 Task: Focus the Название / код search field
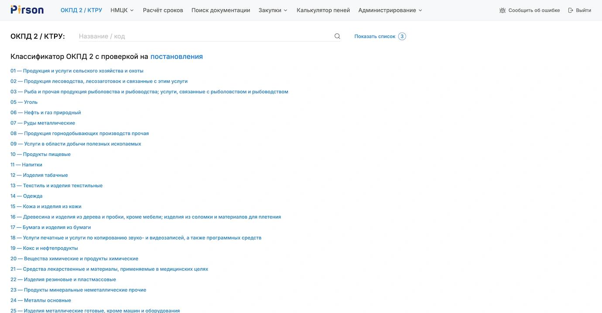tap(205, 37)
